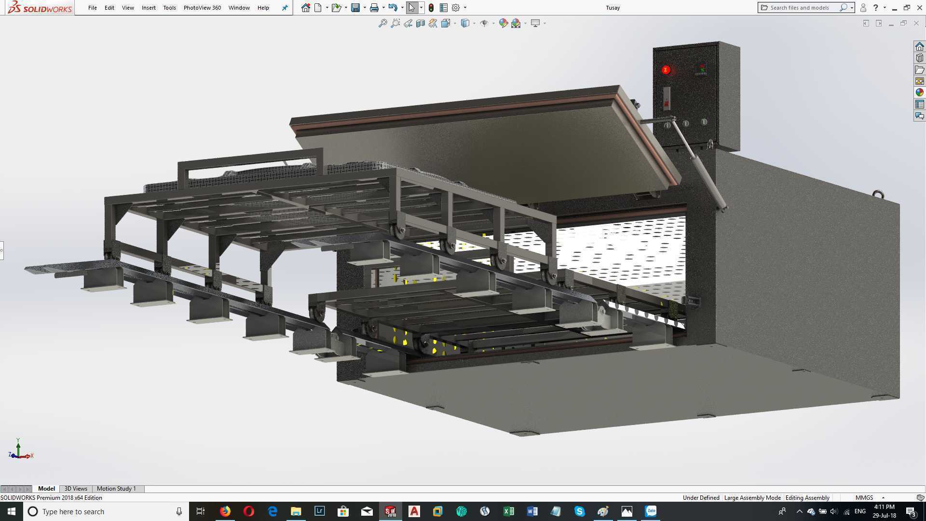Click the Rebuild traffic light icon
The height and width of the screenshot is (521, 926).
(x=431, y=8)
